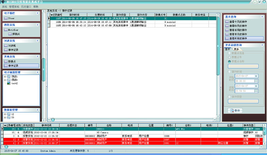
Task: Expand the 12 node in 数据板管理
Action: (5, 114)
